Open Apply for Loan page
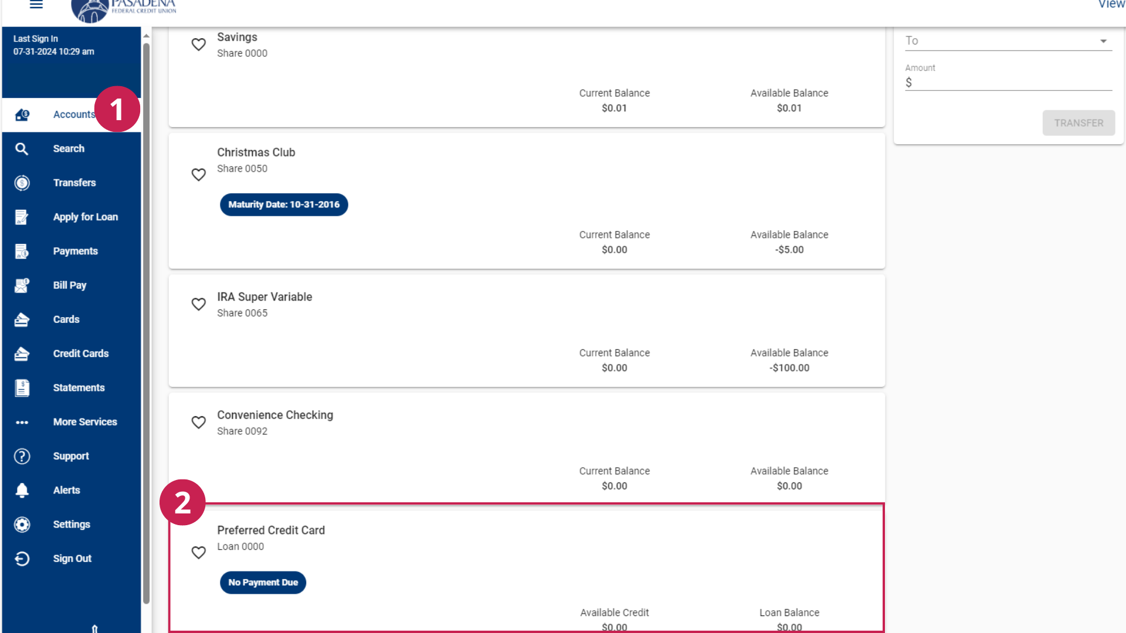The width and height of the screenshot is (1126, 633). point(85,216)
